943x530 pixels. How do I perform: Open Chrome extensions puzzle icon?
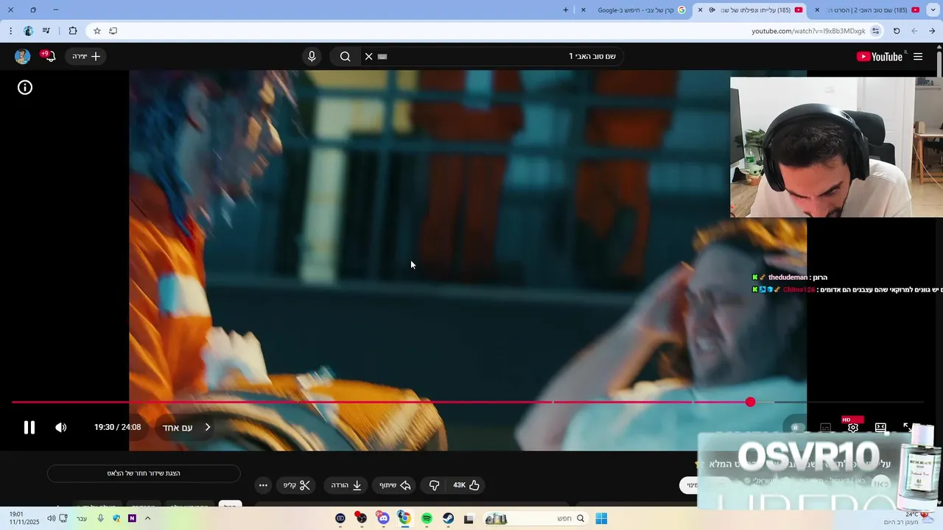coord(72,31)
